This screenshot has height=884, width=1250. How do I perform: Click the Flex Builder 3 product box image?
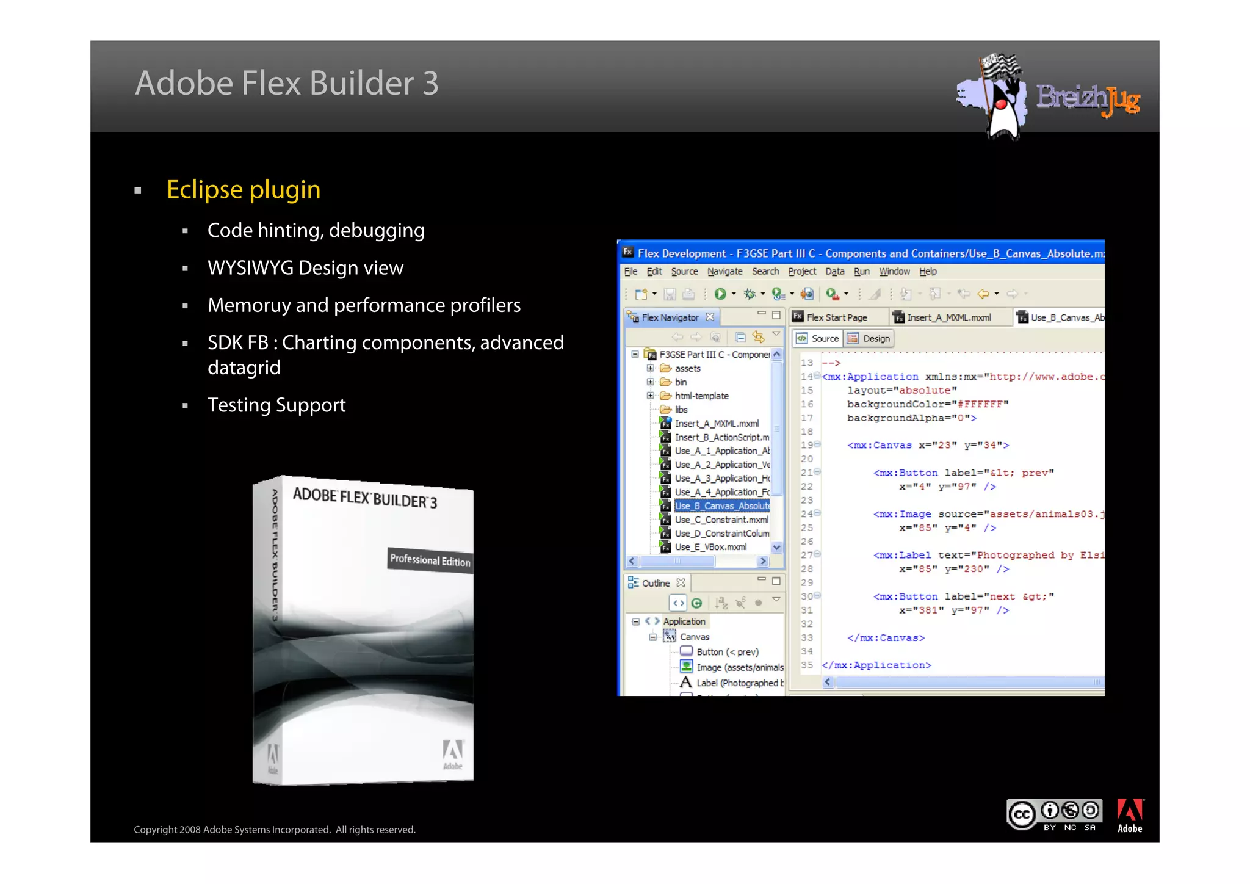coord(363,631)
